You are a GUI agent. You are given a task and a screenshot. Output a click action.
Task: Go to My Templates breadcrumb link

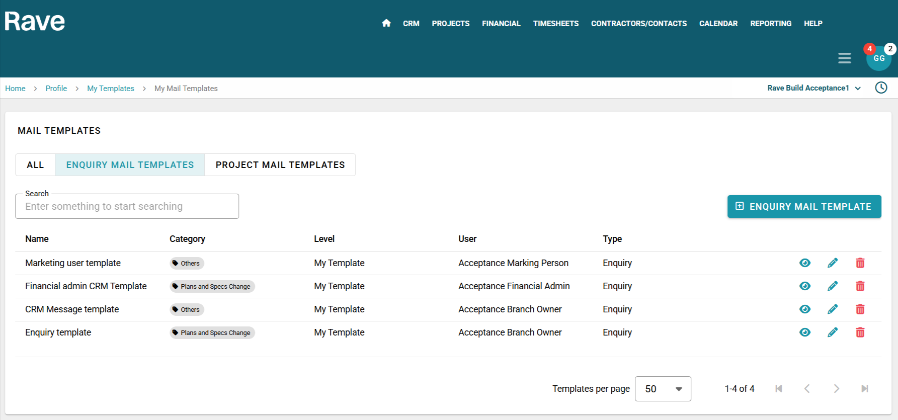point(111,89)
